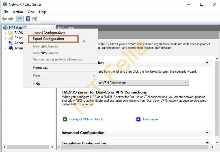Expand the Templates tree node arrow
The image size is (220, 152).
[5, 48]
